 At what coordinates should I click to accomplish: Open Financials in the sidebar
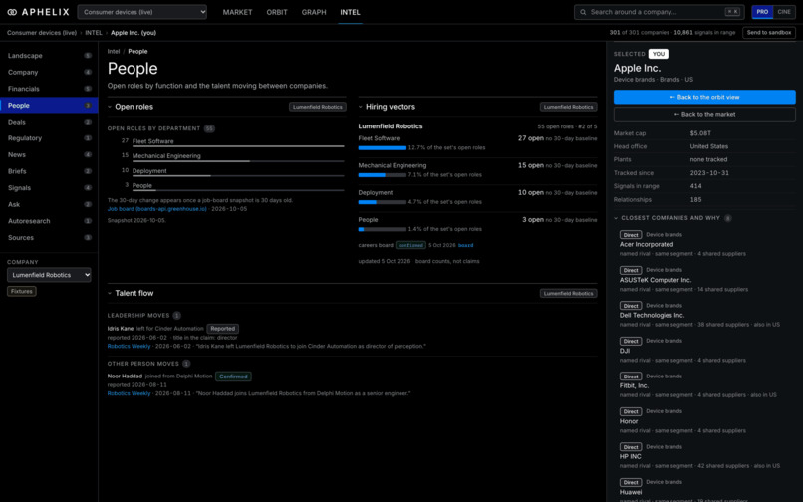pos(49,89)
